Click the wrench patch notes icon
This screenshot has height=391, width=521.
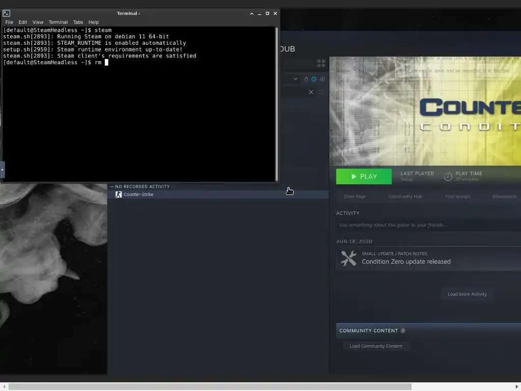(349, 258)
